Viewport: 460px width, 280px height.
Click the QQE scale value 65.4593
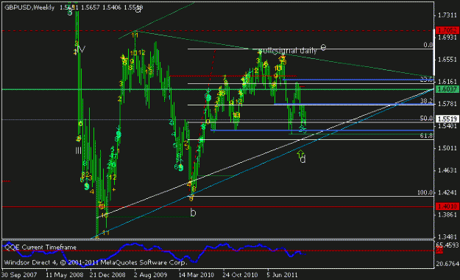pyautogui.click(x=447, y=245)
